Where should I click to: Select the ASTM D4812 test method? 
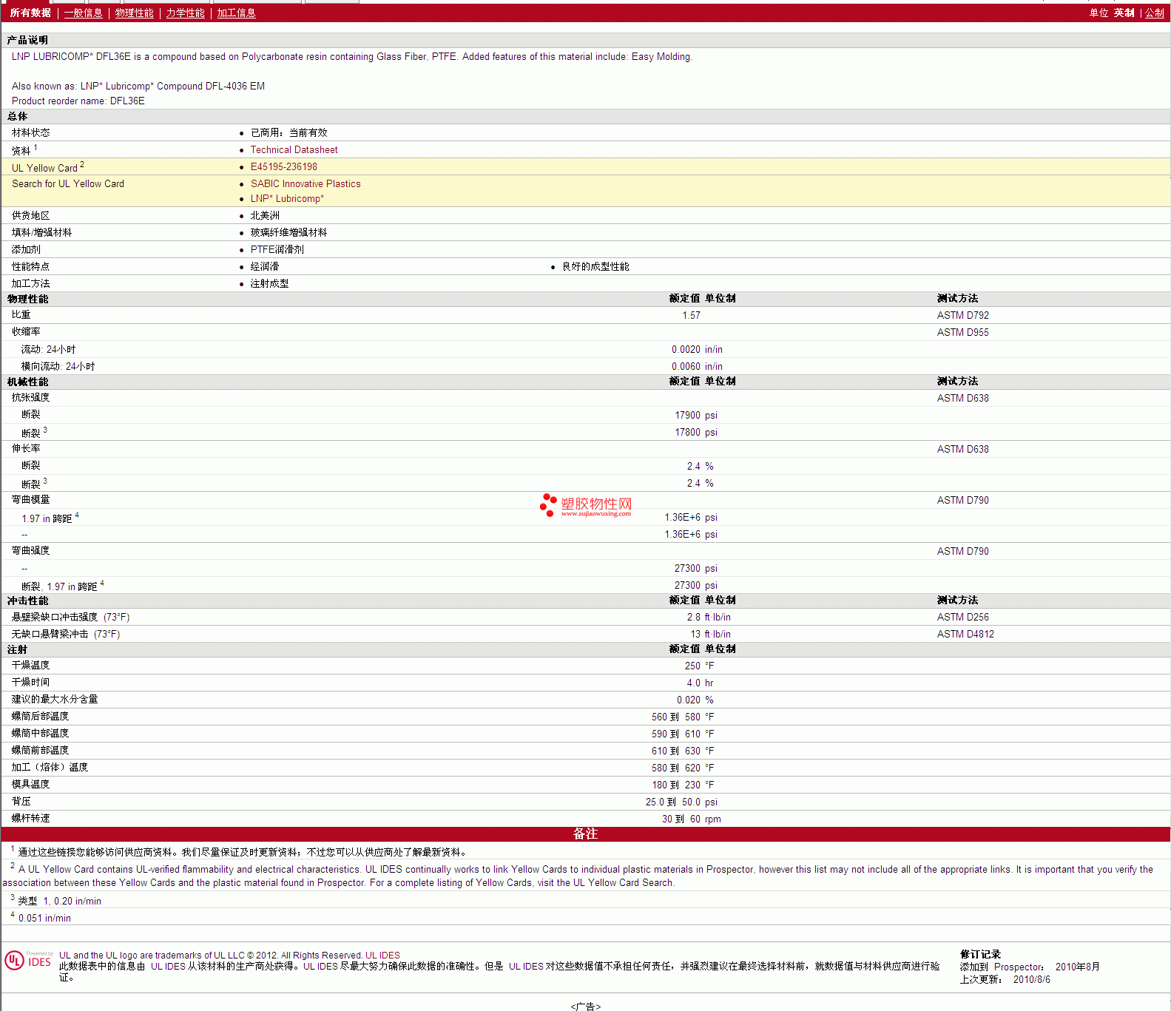[x=965, y=635]
